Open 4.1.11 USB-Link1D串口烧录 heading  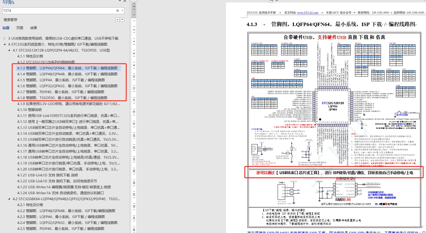(68, 116)
